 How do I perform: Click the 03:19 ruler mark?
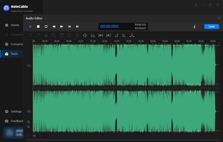click(x=189, y=41)
